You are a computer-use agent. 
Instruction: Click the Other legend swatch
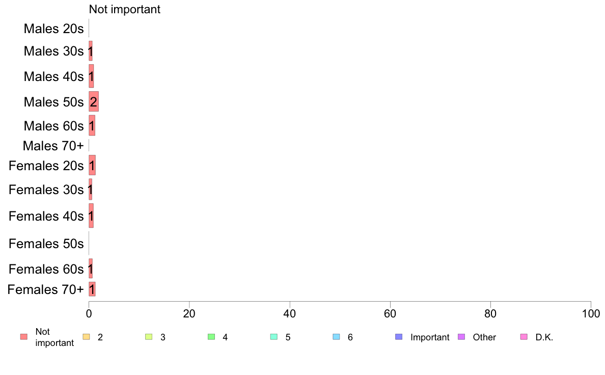(461, 337)
